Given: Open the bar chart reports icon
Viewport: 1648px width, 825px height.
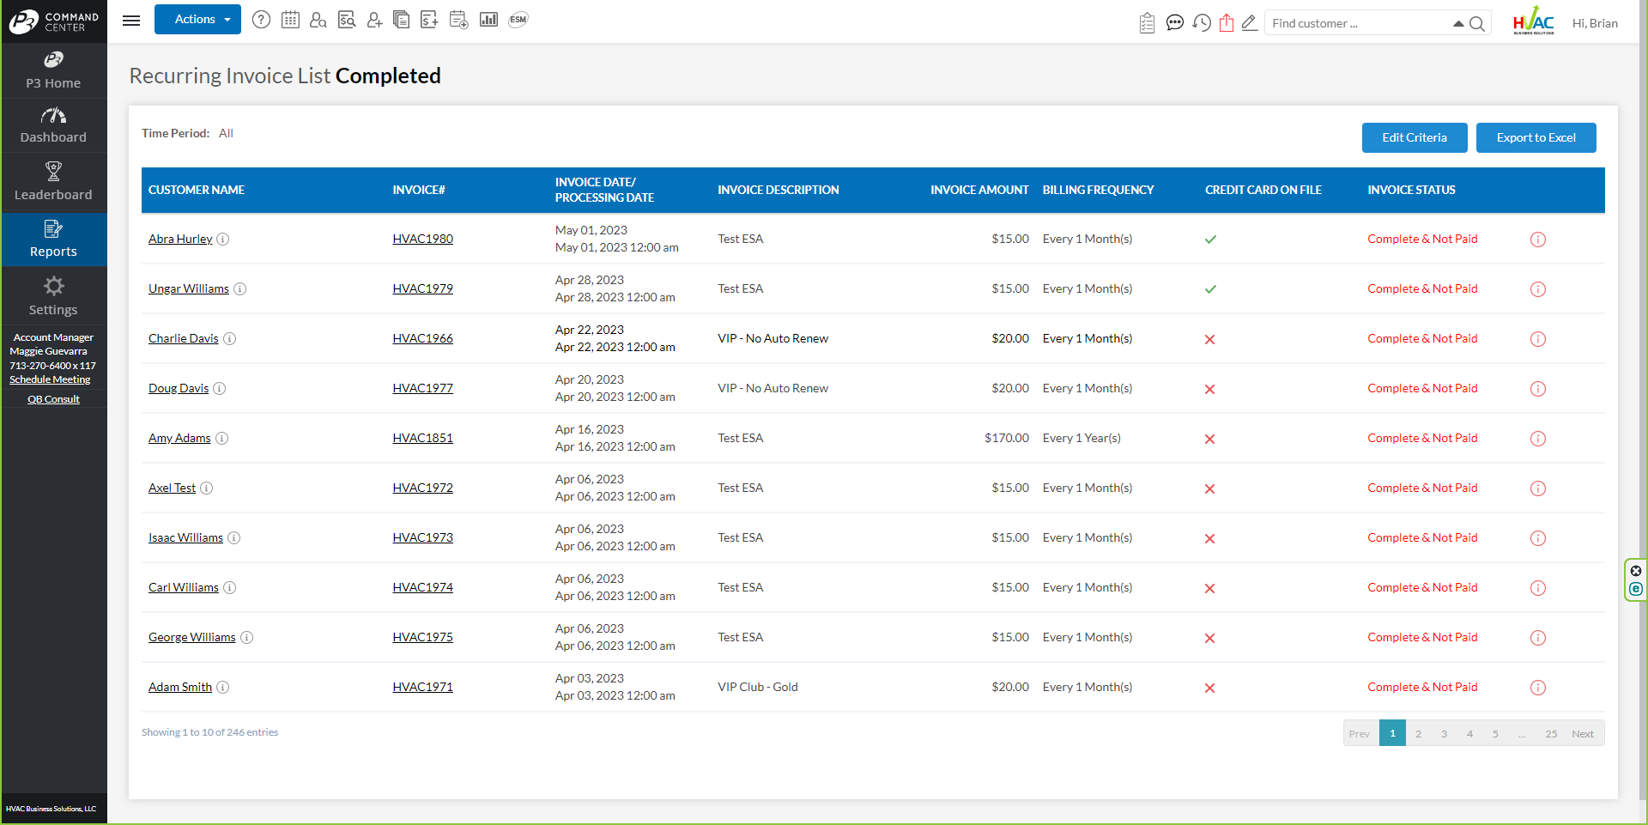Looking at the screenshot, I should (489, 19).
